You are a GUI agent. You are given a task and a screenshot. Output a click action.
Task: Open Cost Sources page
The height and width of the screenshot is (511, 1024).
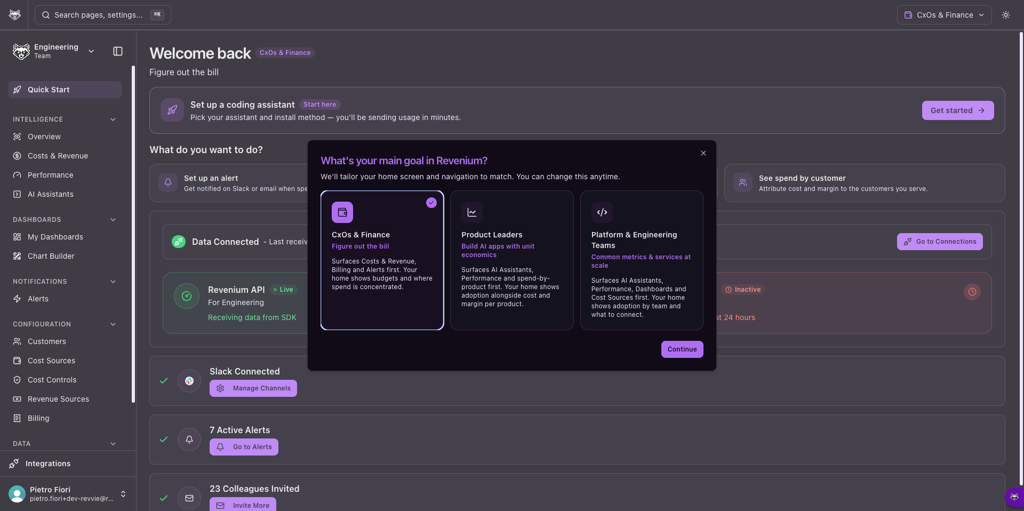[65, 361]
